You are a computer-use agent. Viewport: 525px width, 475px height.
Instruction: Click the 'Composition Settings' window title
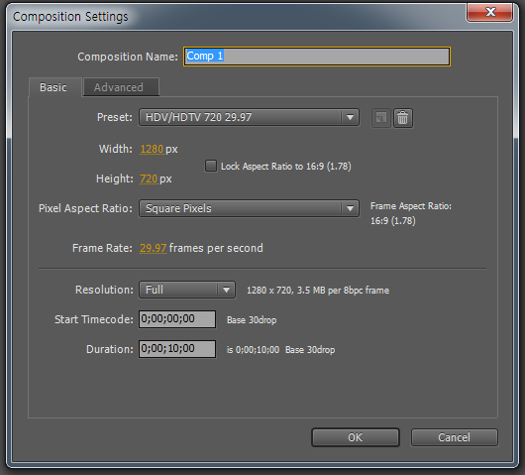(x=70, y=17)
